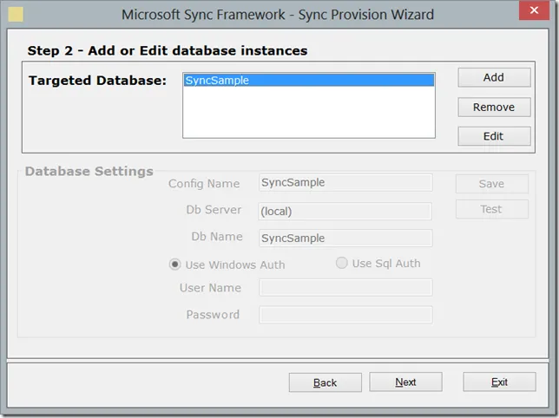Click the User Name input field
559x418 pixels.
pyautogui.click(x=345, y=288)
